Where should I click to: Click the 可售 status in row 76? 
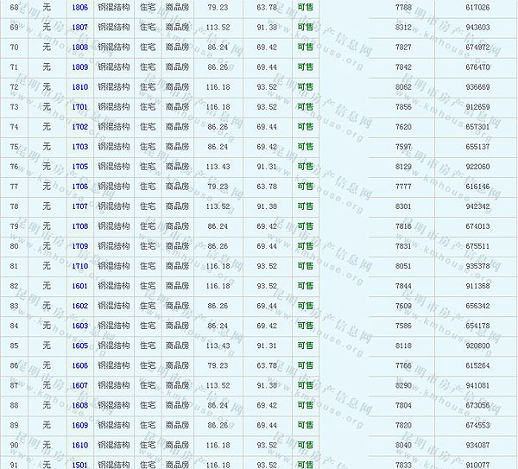point(305,167)
